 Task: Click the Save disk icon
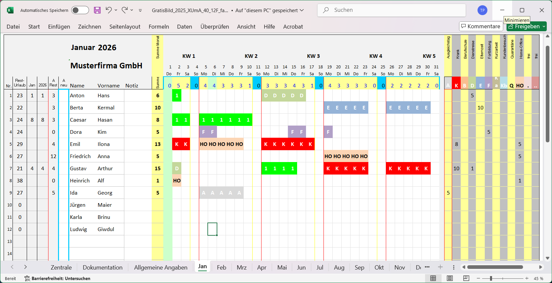[97, 10]
